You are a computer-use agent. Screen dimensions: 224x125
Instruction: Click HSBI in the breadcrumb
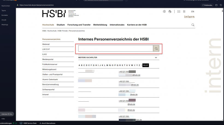click(44, 31)
